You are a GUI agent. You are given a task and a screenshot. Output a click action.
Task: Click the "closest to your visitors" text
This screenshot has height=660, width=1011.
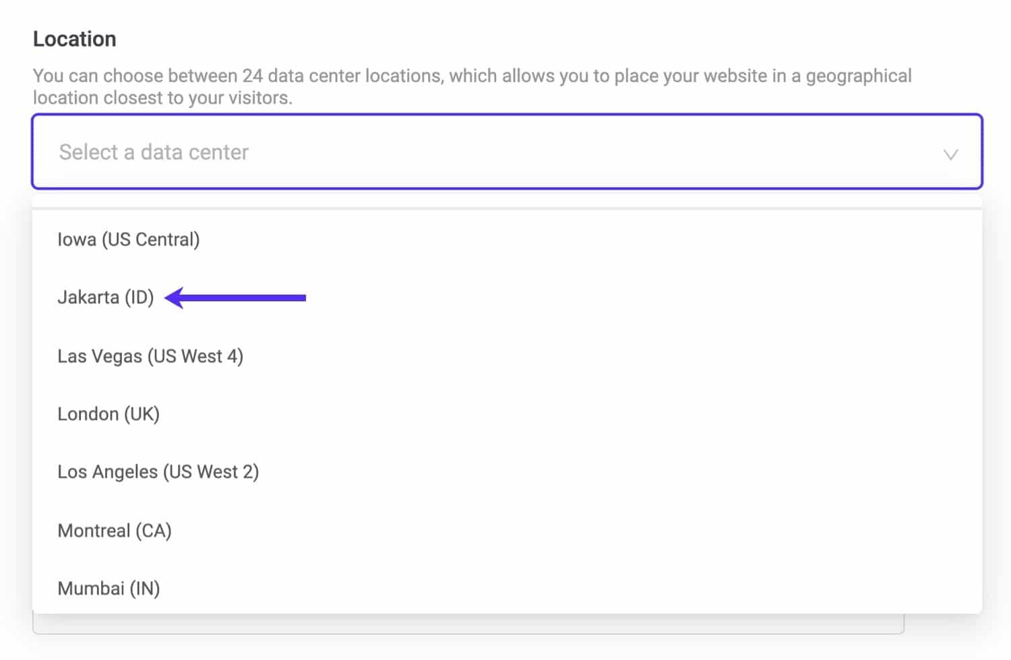tap(229, 98)
